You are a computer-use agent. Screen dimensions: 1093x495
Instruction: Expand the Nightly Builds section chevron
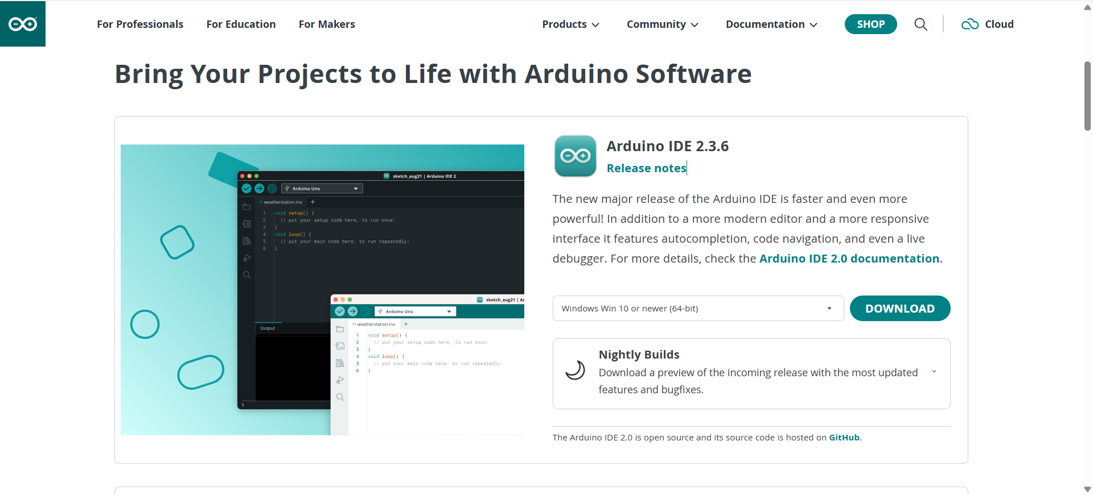[x=934, y=372]
